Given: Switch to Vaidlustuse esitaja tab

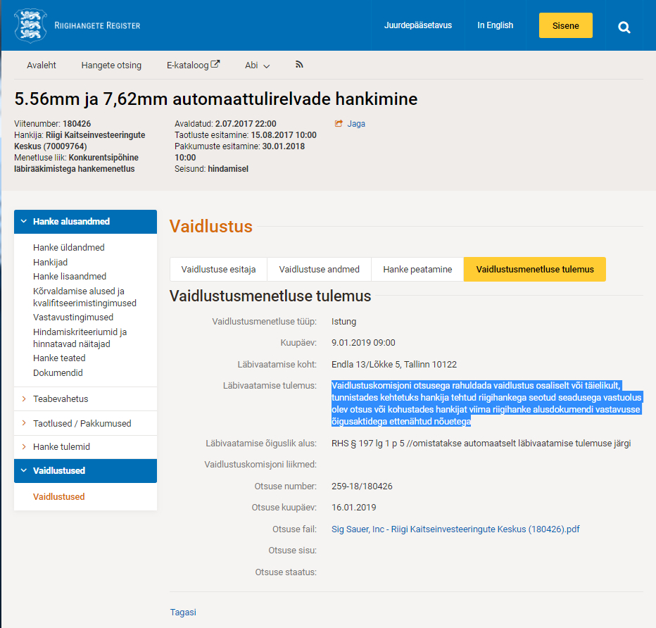Looking at the screenshot, I should 218,270.
